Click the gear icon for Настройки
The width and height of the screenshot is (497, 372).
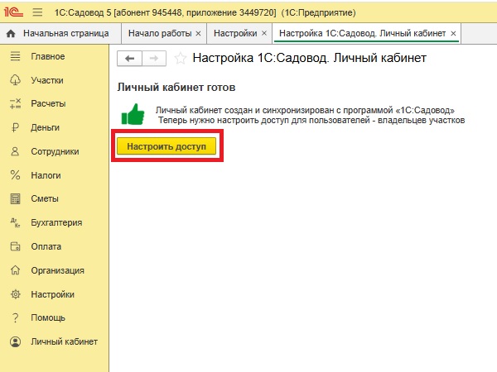coord(15,294)
